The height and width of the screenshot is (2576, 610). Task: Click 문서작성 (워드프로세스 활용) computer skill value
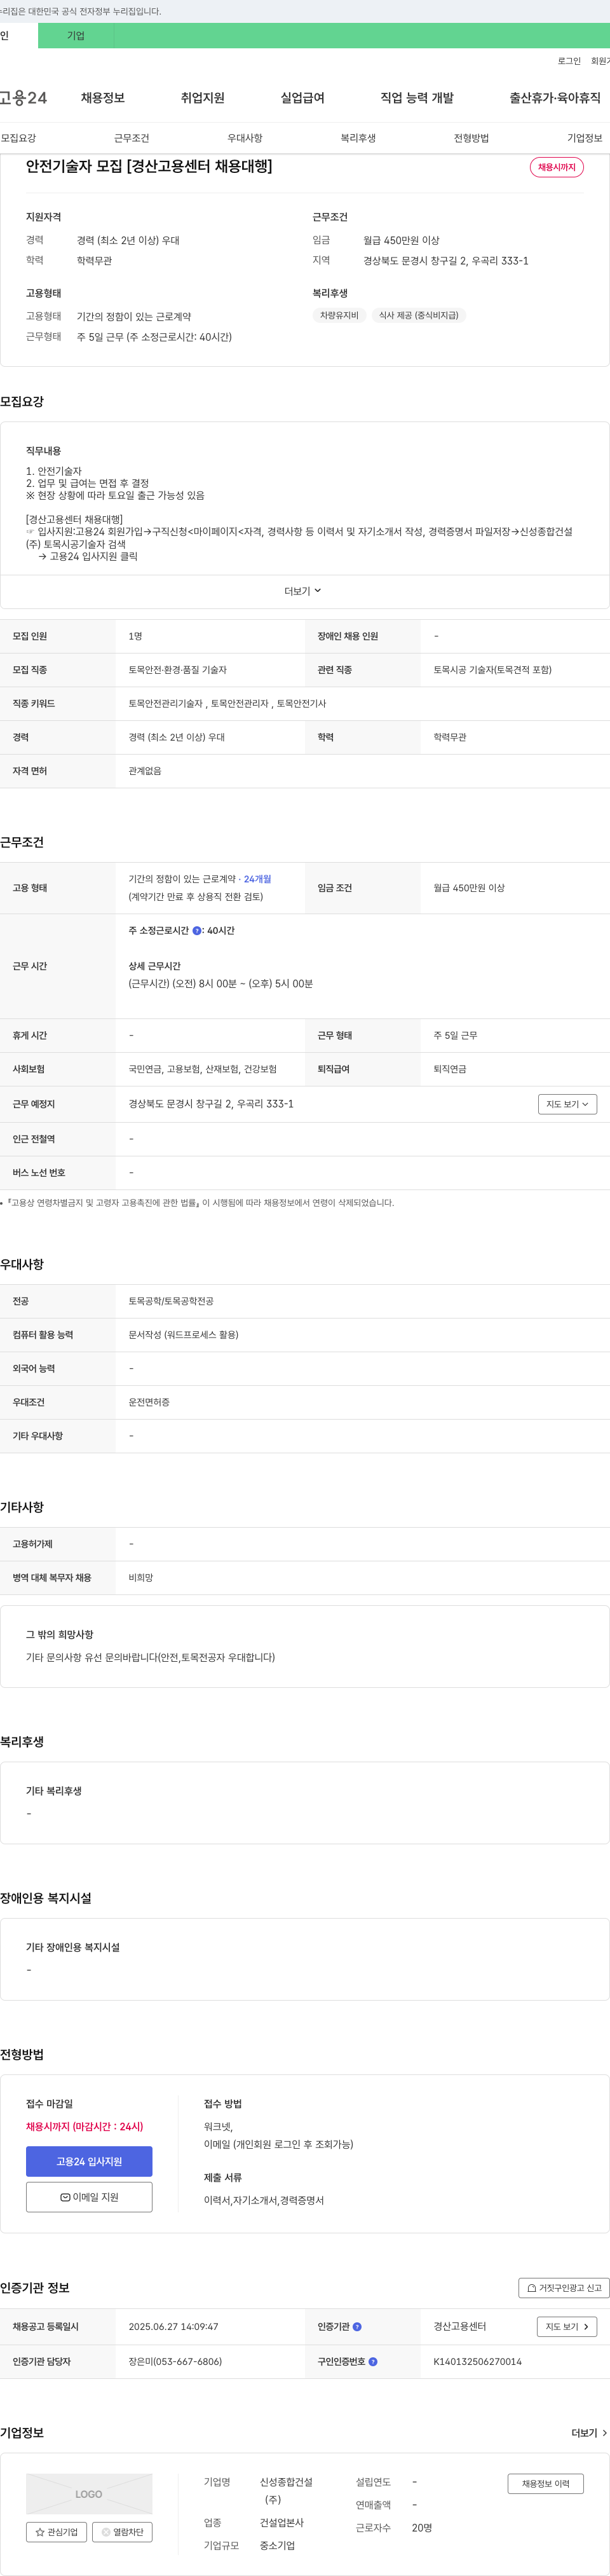183,1335
